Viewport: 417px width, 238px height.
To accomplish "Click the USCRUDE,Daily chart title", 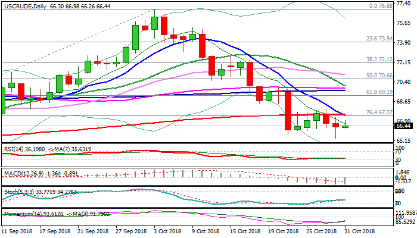I will [26, 6].
